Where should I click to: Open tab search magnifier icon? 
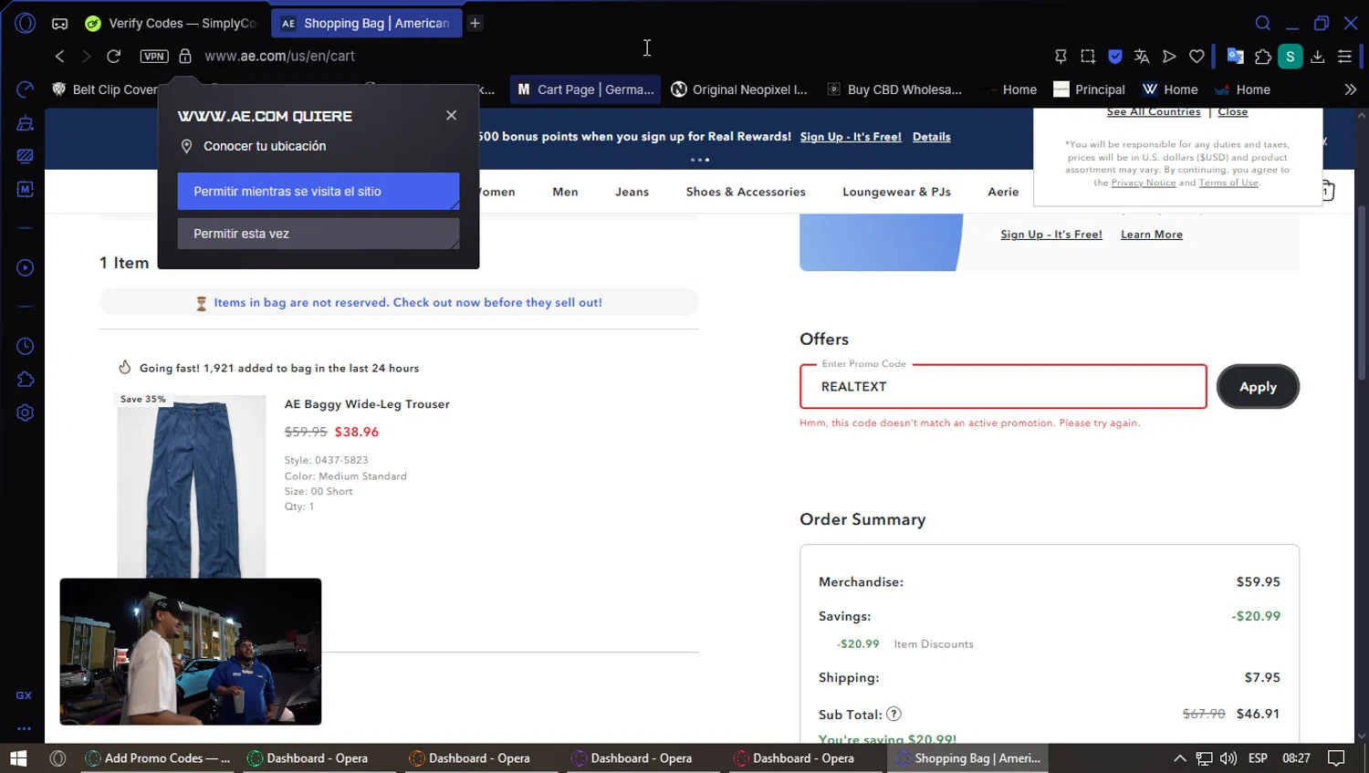pos(1262,23)
